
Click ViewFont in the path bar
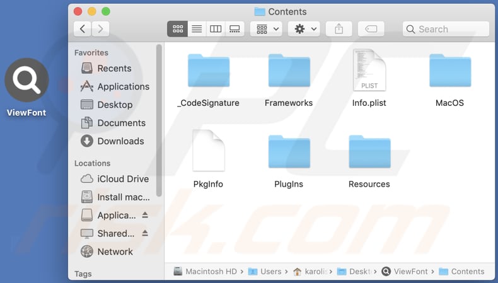404,272
